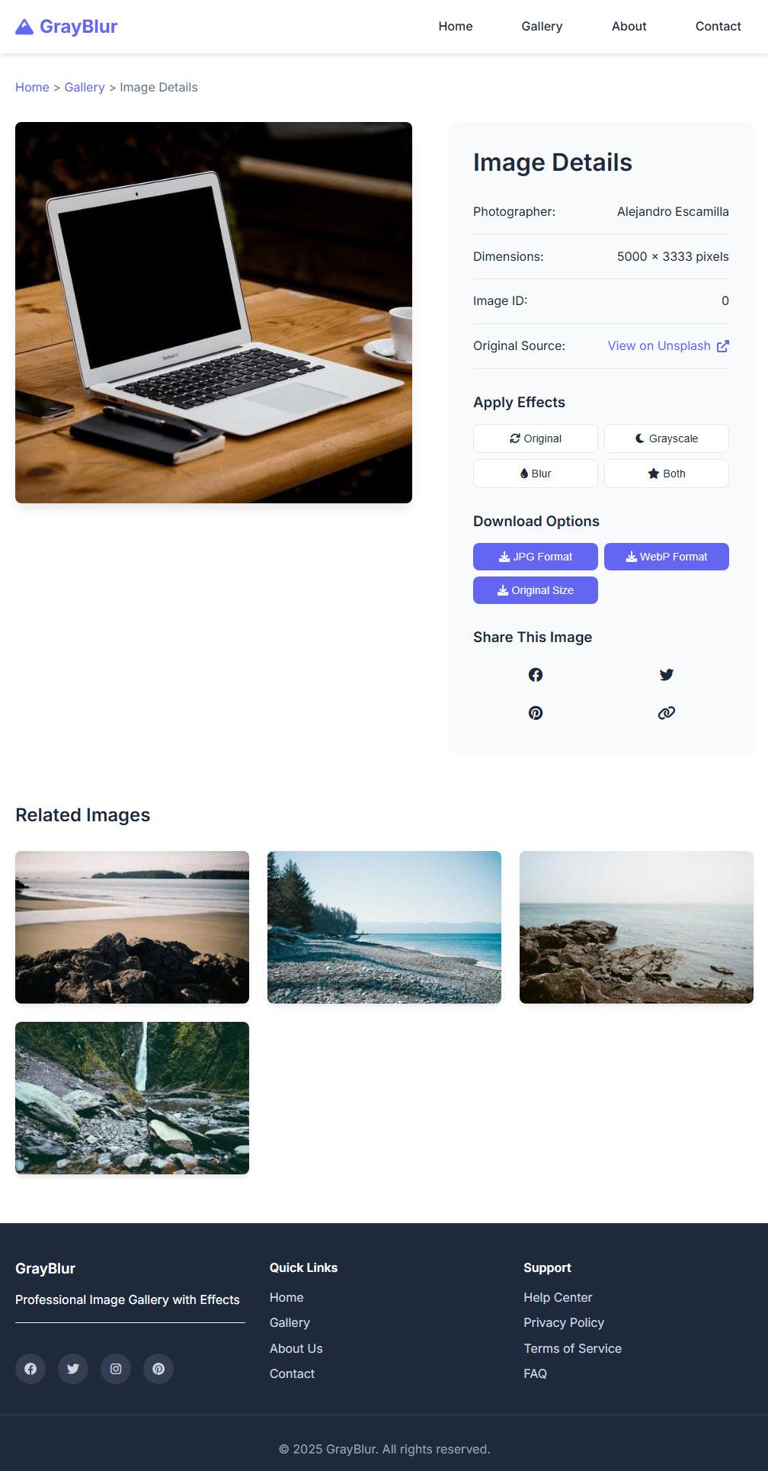768x1471 pixels.
Task: Click the GrayBlur logo
Action: click(x=66, y=27)
